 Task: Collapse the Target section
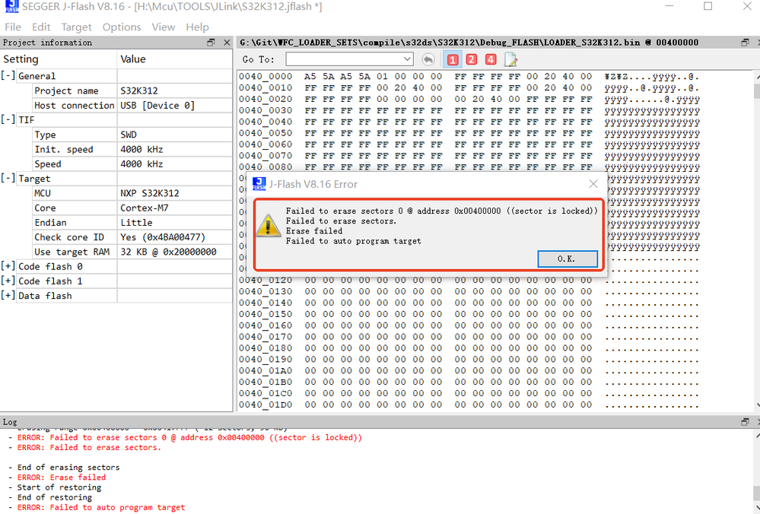coord(8,178)
